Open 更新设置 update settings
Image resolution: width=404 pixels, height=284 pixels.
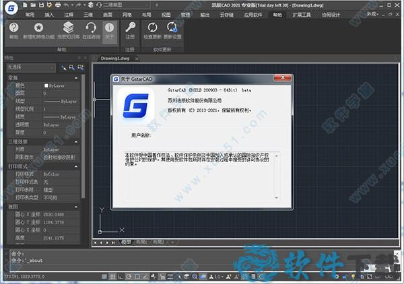click(173, 28)
